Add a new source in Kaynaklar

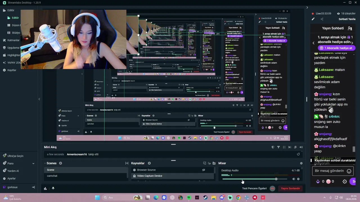(x=149, y=163)
